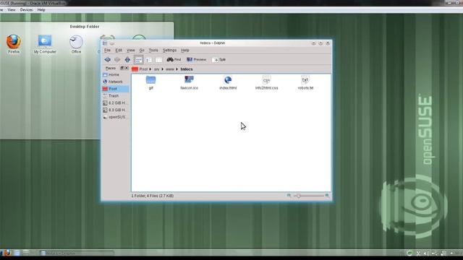Open Trash from the Places panel
This screenshot has height=260, width=463.
point(115,96)
